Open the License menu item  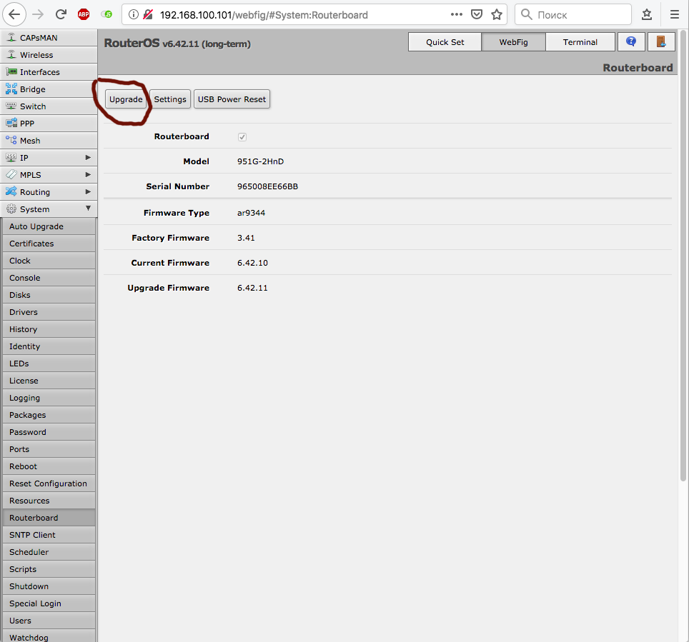49,381
